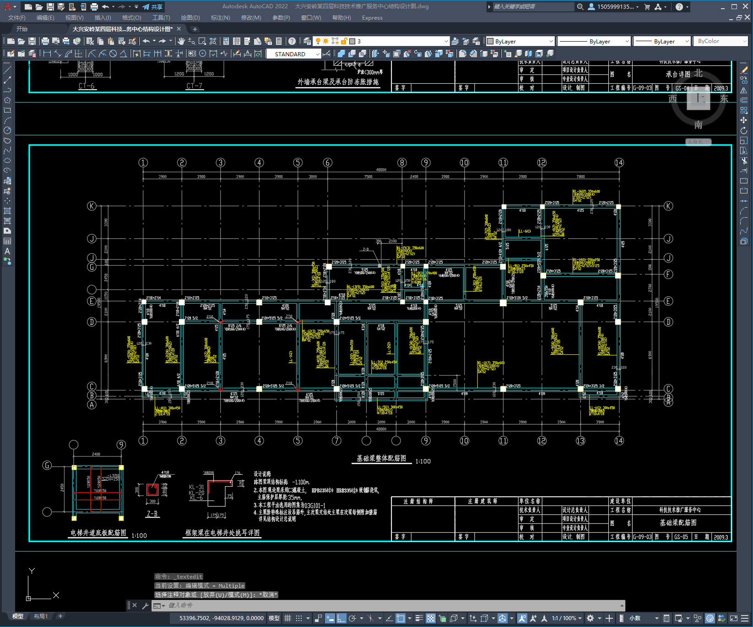
Task: Click the Plot printer icon in Standard toolbar
Action: pyautogui.click(x=45, y=41)
